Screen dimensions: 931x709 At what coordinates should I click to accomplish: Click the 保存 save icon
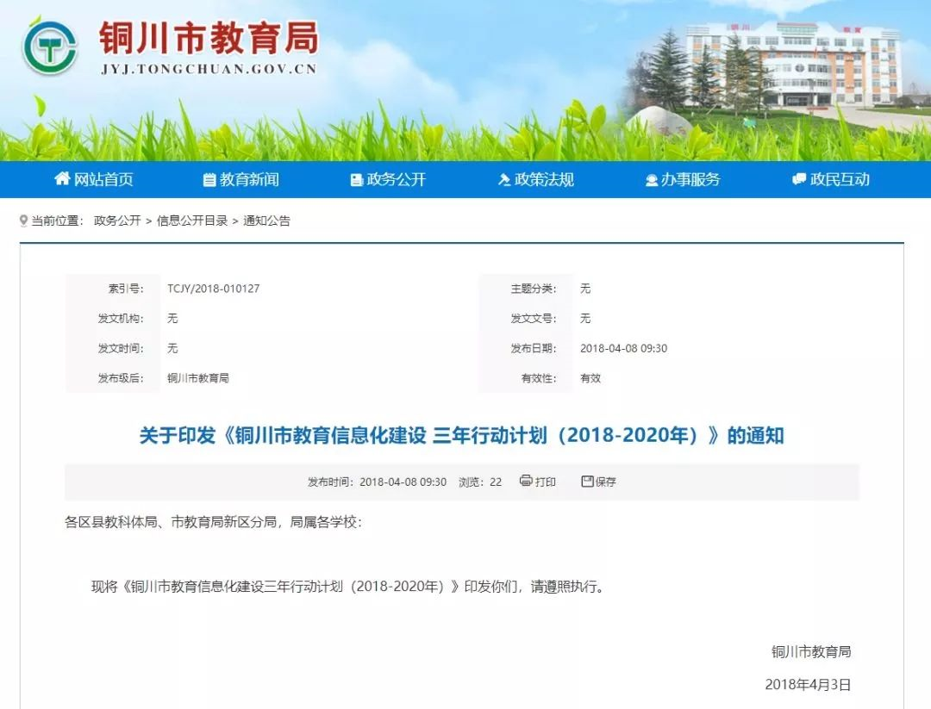(587, 482)
